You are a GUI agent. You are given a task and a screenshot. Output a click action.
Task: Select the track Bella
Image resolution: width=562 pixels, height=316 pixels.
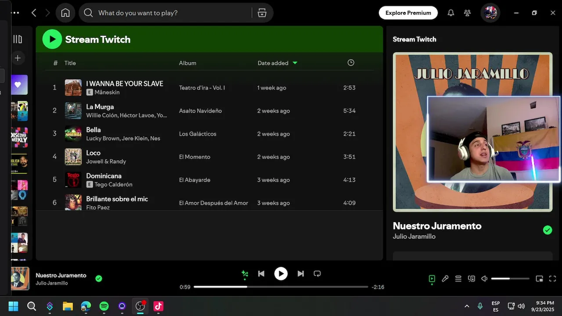click(94, 130)
